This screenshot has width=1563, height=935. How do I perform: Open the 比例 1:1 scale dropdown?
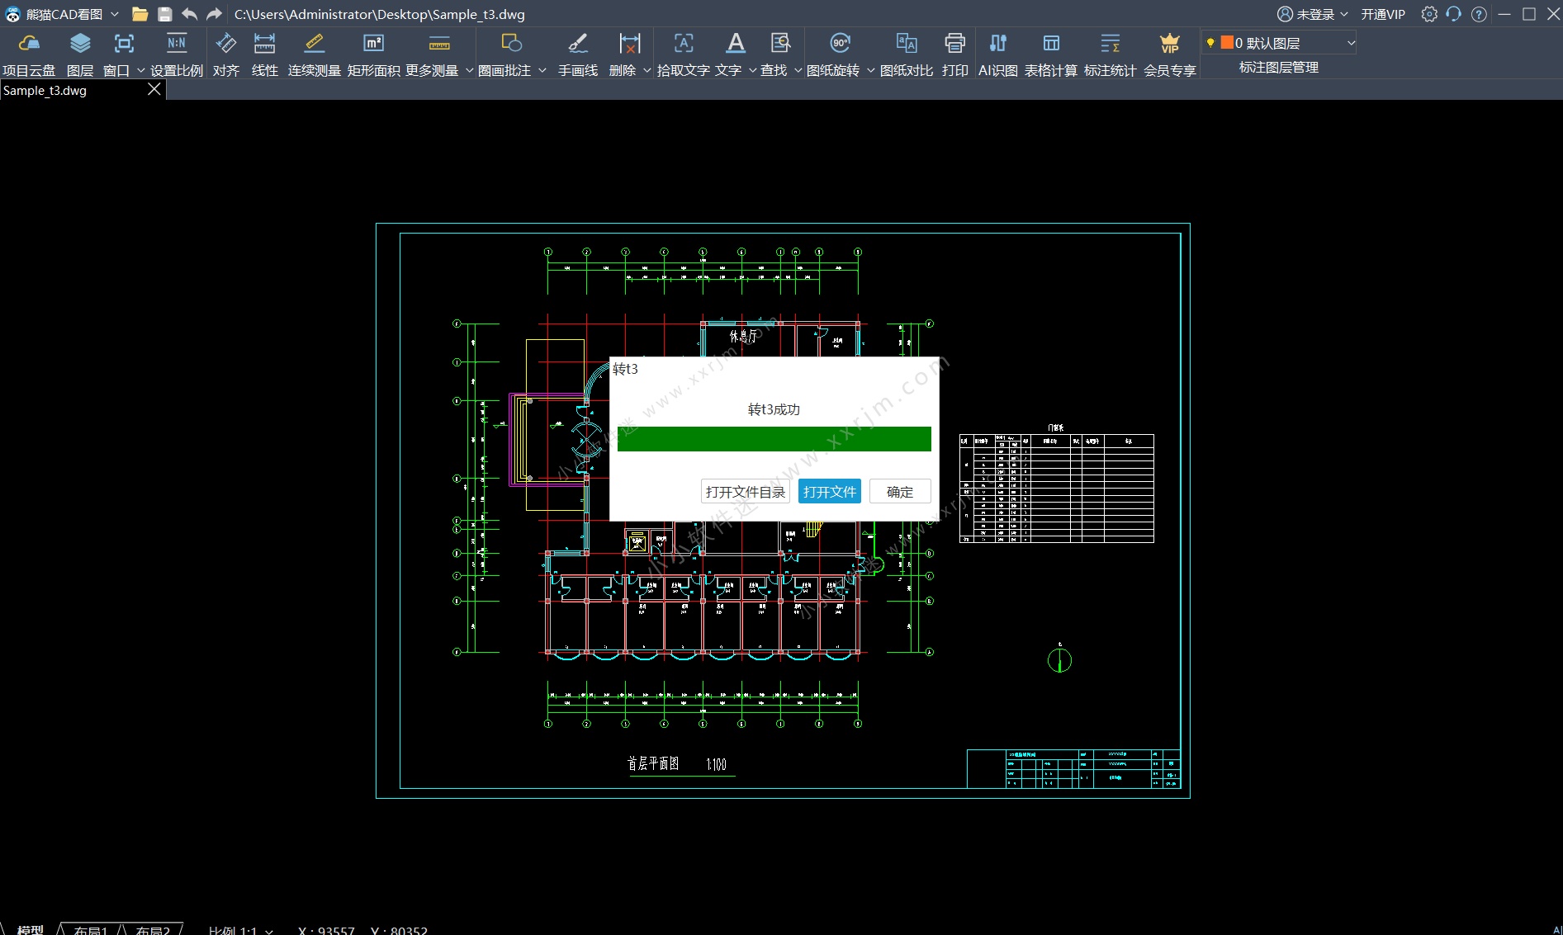240,930
